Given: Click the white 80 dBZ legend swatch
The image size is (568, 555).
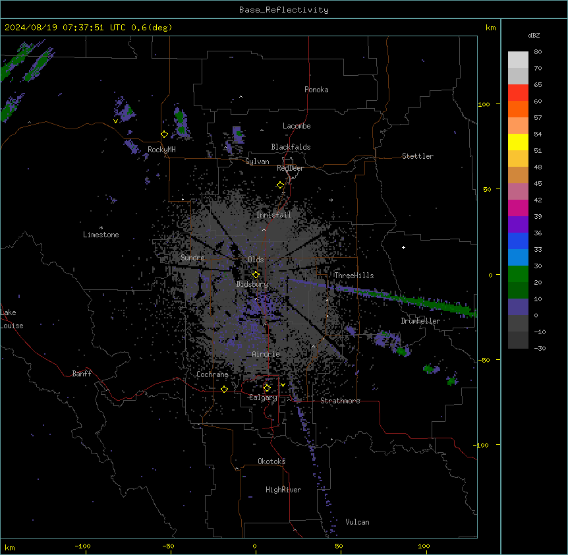Looking at the screenshot, I should tap(518, 60).
